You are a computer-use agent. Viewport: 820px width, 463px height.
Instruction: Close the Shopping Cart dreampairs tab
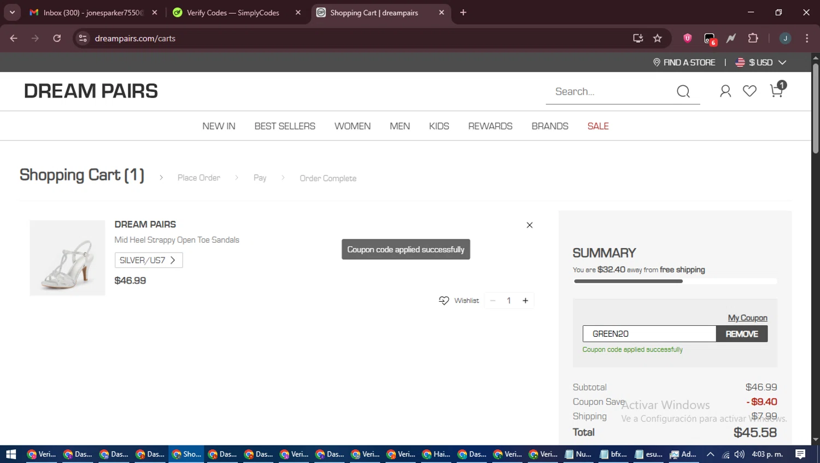[442, 13]
